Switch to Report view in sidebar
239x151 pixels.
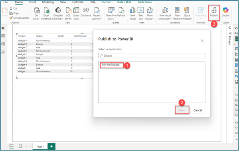[x=3, y=28]
